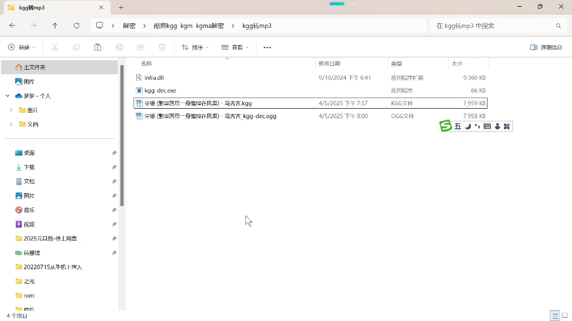This screenshot has width=572, height=321.
Task: Close the kgg转mp3 tab
Action: (x=102, y=7)
